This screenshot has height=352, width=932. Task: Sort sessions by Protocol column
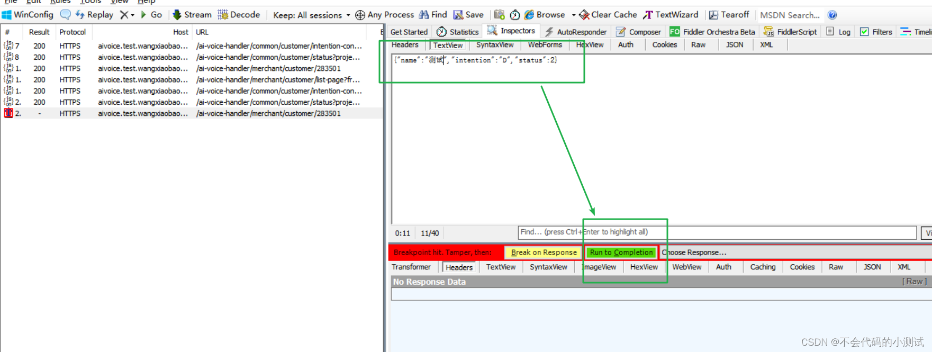[73, 32]
